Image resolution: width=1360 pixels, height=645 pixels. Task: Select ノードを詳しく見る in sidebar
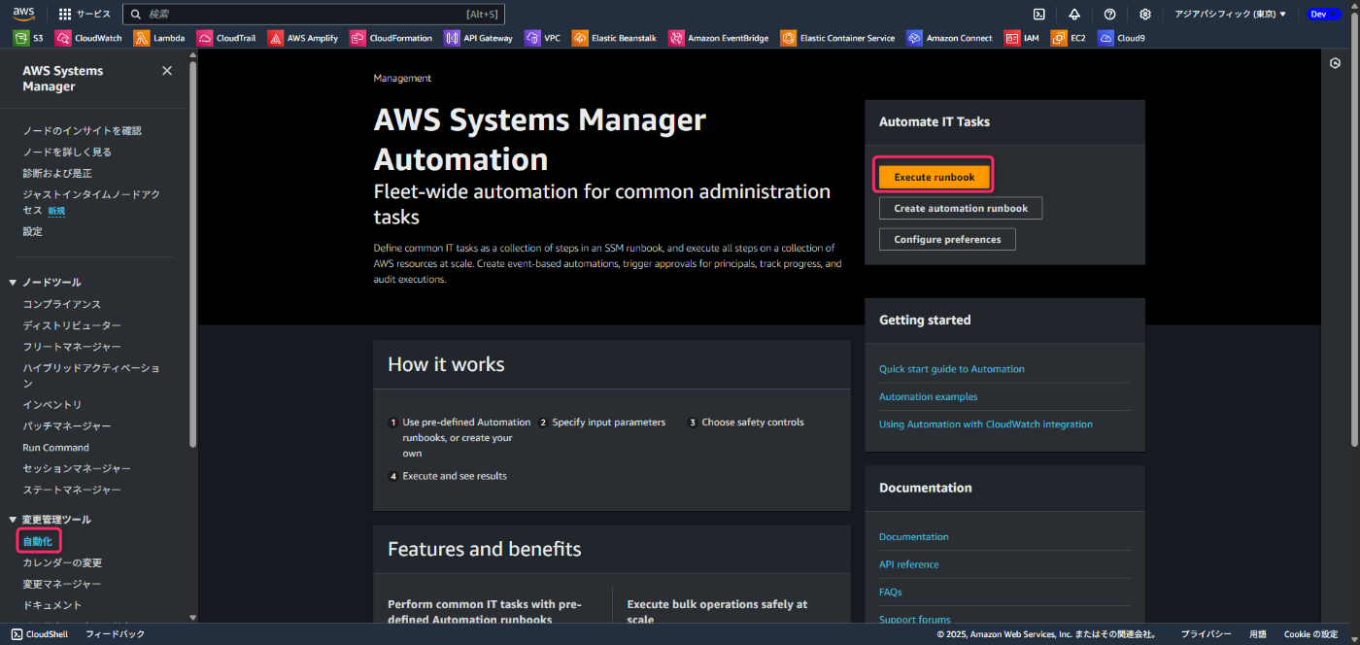pyautogui.click(x=67, y=152)
